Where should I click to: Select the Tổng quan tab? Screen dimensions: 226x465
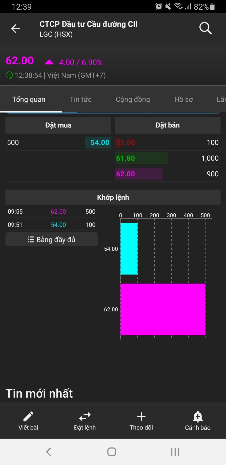[x=29, y=99]
